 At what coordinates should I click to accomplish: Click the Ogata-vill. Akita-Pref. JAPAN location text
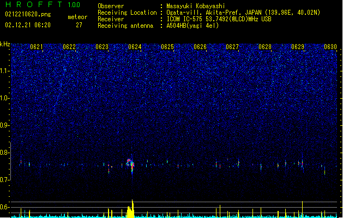coord(243,13)
